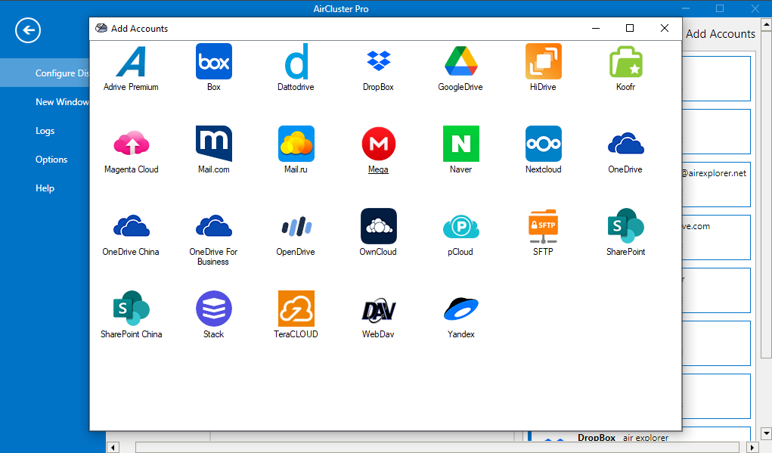This screenshot has width=772, height=453.
Task: Select the OneDrive China option
Action: (131, 226)
